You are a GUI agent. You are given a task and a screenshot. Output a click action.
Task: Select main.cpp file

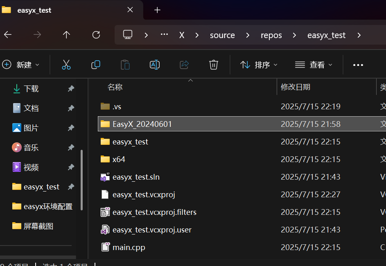point(242,247)
